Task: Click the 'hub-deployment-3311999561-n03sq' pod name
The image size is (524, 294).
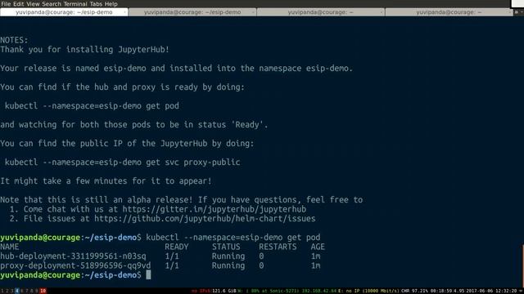Action: (73, 256)
